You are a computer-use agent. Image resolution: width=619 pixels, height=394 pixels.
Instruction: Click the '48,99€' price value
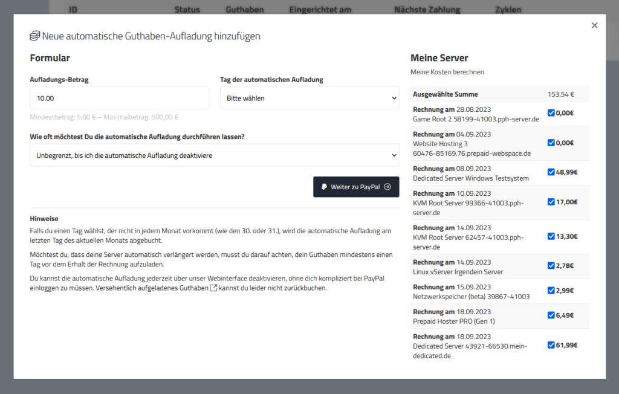click(567, 172)
